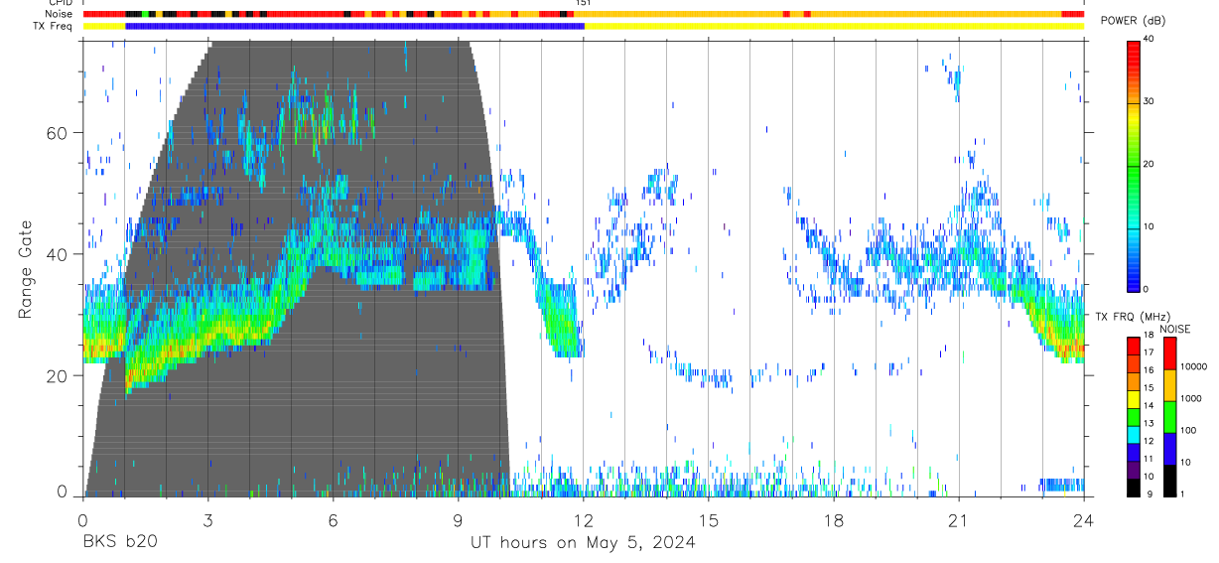Pick the orange swatch in NOISE legend

tap(1168, 384)
